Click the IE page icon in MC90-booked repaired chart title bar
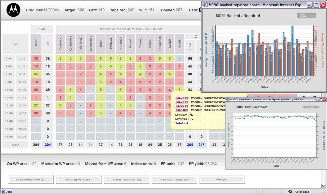327x194 pixels. pos(205,5)
